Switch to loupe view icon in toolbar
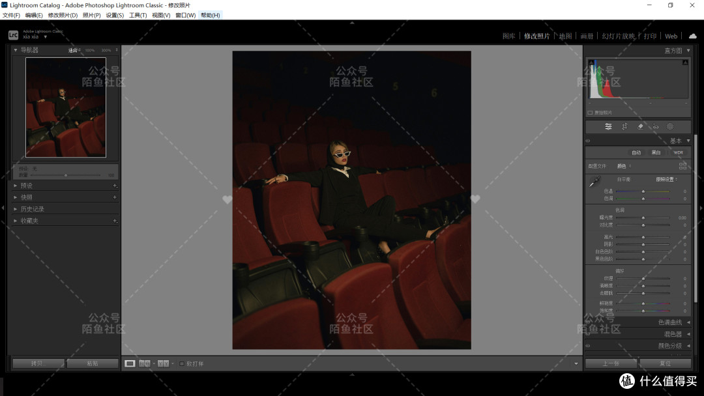This screenshot has width=704, height=396. 130,363
